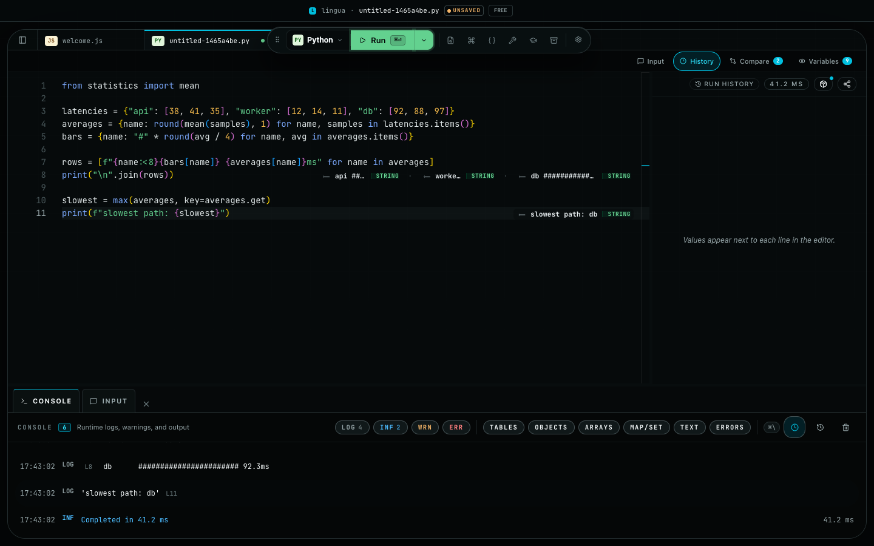Open the wrench tools icon
The width and height of the screenshot is (874, 546).
(x=512, y=40)
